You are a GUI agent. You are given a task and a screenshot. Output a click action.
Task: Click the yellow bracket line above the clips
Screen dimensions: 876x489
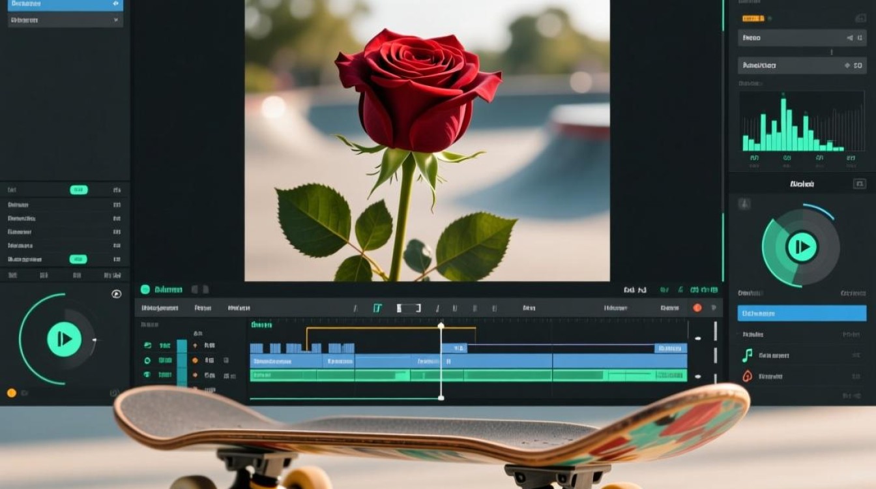pyautogui.click(x=391, y=328)
